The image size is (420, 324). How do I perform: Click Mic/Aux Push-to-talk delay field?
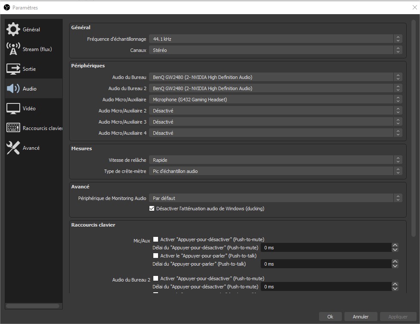point(326,264)
